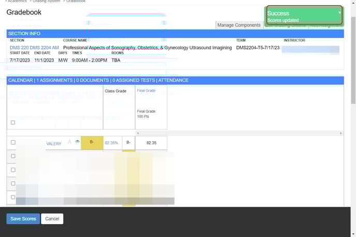Viewport: 356px width, 237px height.
Task: Click the eye icon beside Valery
Action: point(77,141)
